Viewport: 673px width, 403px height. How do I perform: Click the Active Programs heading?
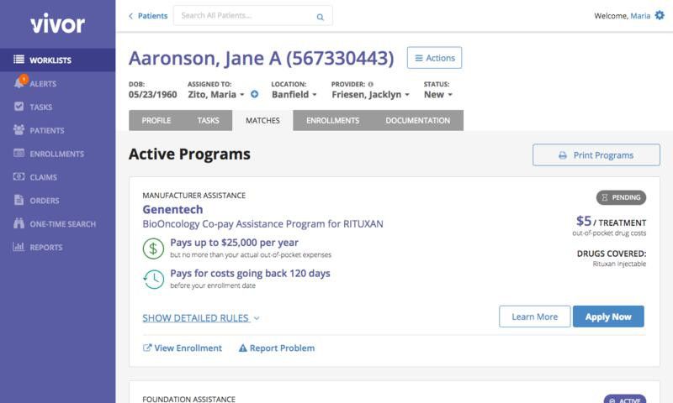click(189, 154)
